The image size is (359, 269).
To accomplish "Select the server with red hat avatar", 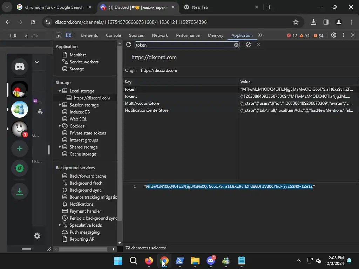I will tap(20, 90).
